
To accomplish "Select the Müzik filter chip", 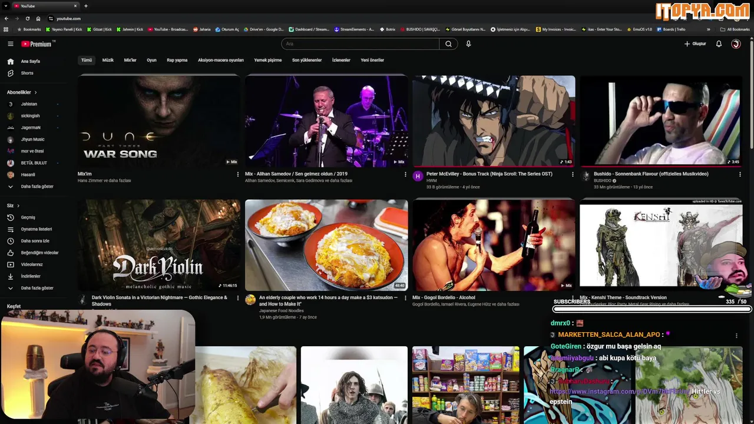I will tap(108, 60).
